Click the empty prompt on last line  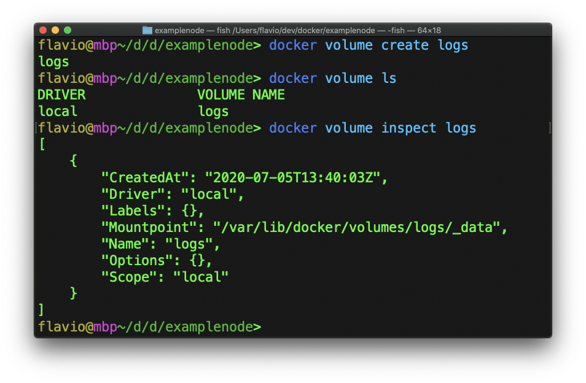click(x=270, y=327)
